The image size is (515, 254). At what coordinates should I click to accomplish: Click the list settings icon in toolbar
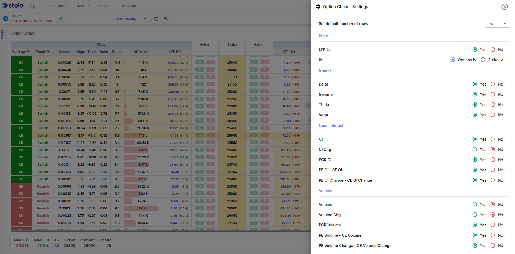[166, 19]
